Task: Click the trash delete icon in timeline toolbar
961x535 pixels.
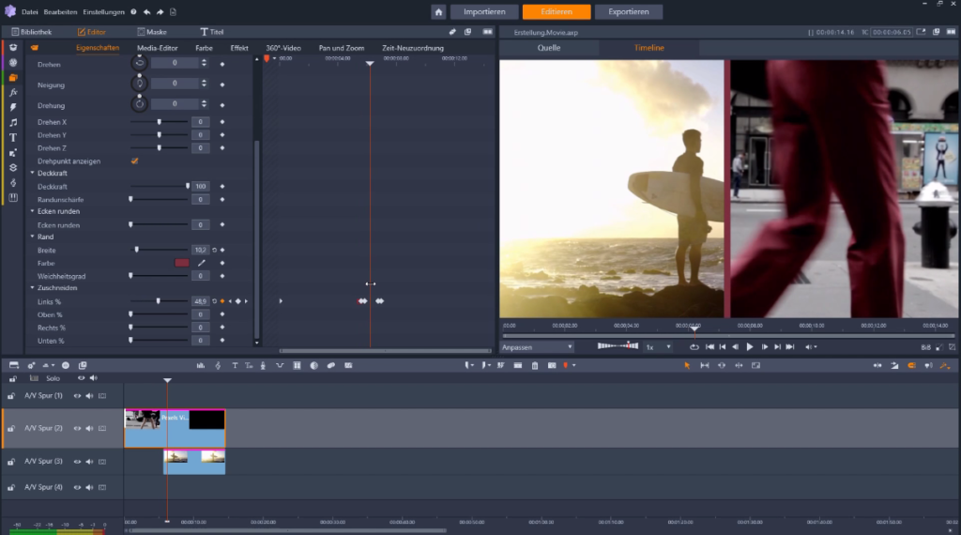Action: [x=535, y=365]
